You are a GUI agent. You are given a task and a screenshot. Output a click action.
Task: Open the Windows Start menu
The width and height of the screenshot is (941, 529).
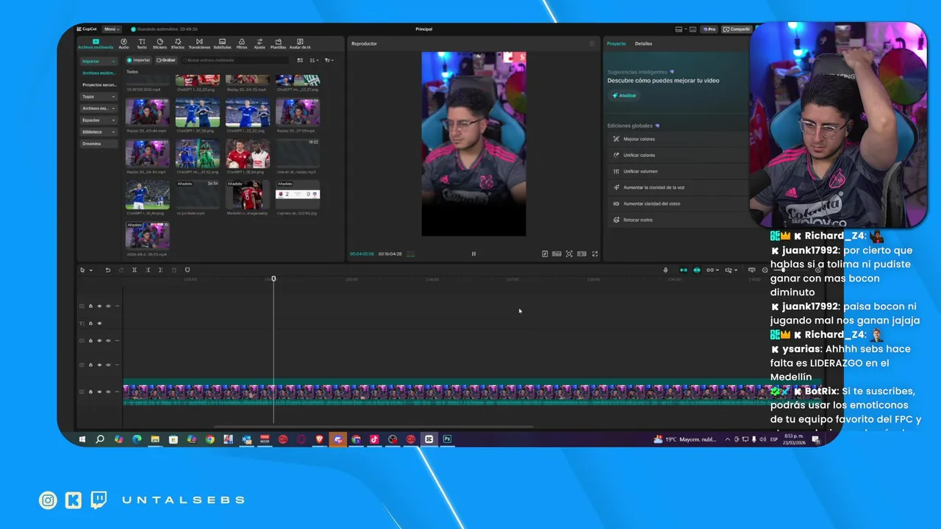coord(82,439)
